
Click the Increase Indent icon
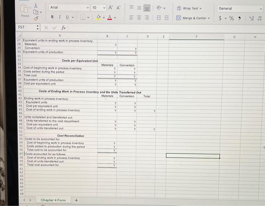pos(167,18)
